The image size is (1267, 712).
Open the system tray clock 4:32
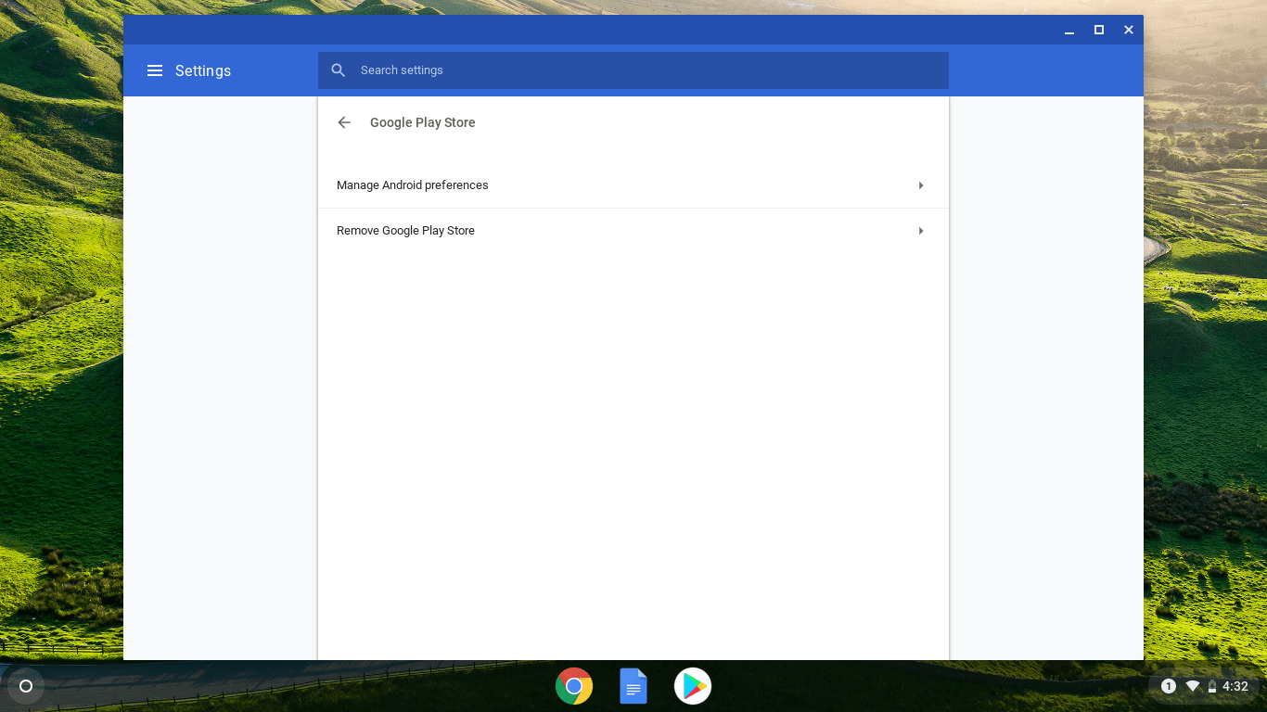click(1235, 686)
